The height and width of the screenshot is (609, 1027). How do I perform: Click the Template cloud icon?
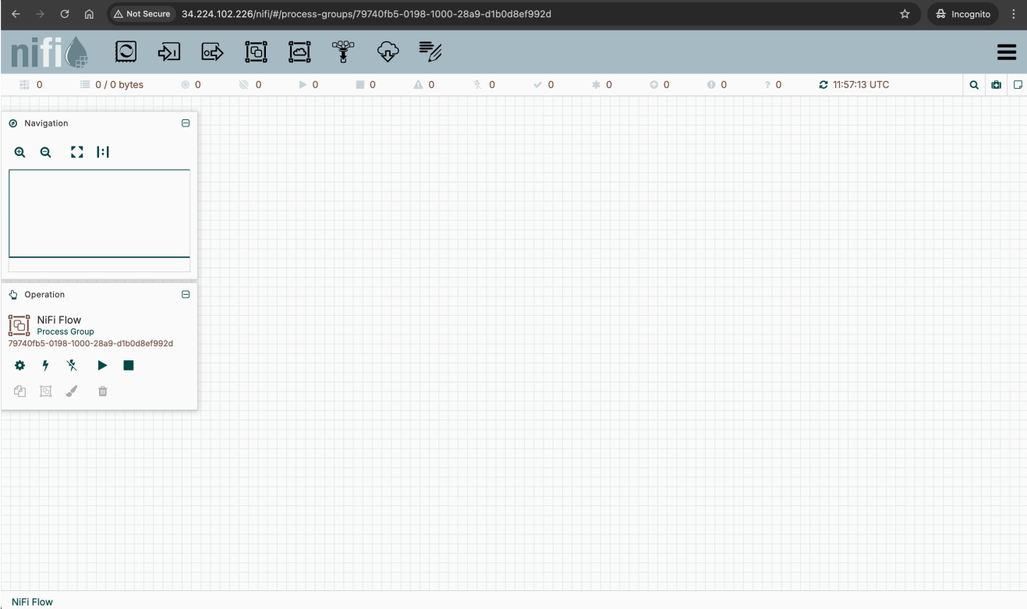pos(387,51)
